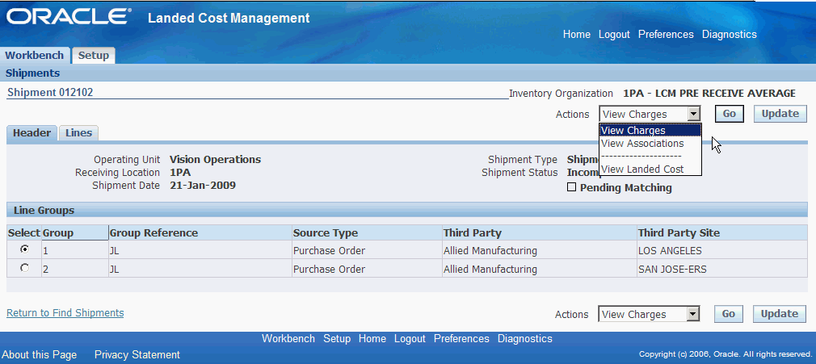Open Diagnostics in the top header
Image resolution: width=816 pixels, height=364 pixels.
pos(729,35)
